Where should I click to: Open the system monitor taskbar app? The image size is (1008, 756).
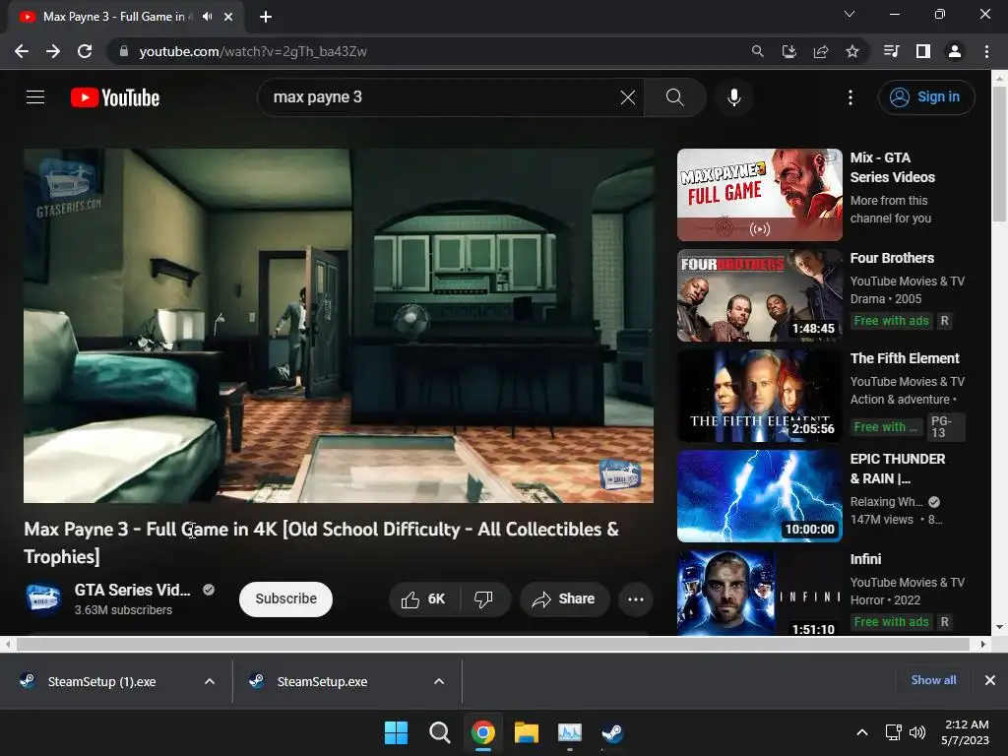coord(570,732)
